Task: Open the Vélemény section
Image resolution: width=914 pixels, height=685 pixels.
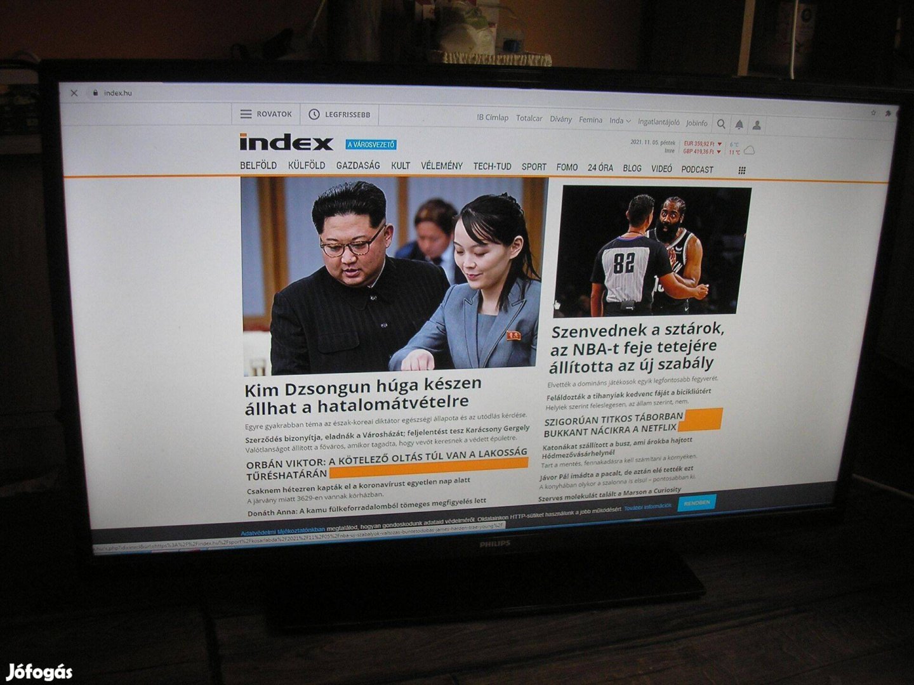Action: point(442,166)
